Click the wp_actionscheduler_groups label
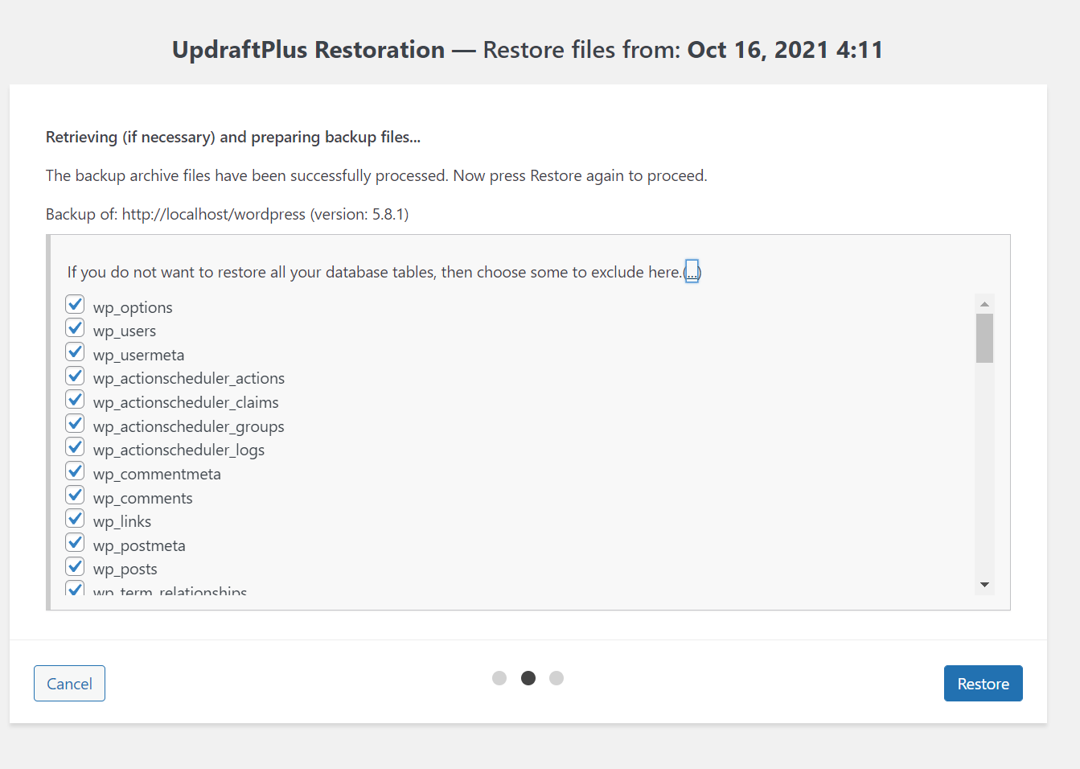The image size is (1080, 769). pyautogui.click(x=189, y=426)
